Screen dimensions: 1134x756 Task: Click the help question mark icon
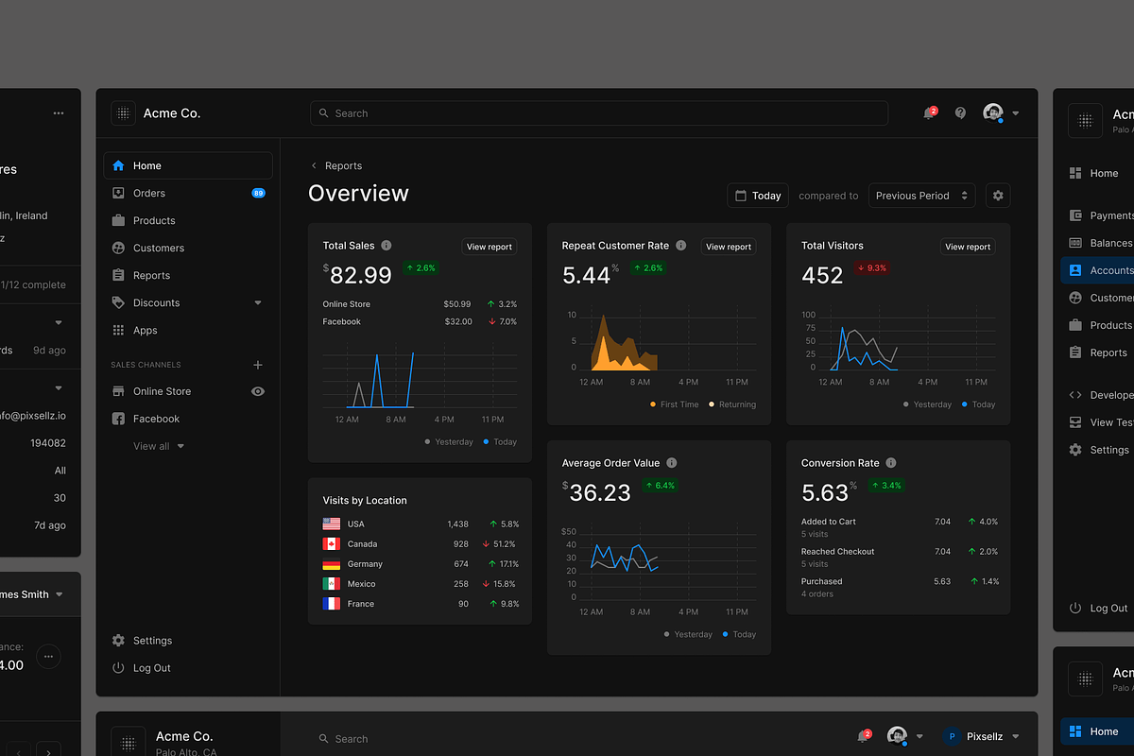click(960, 112)
